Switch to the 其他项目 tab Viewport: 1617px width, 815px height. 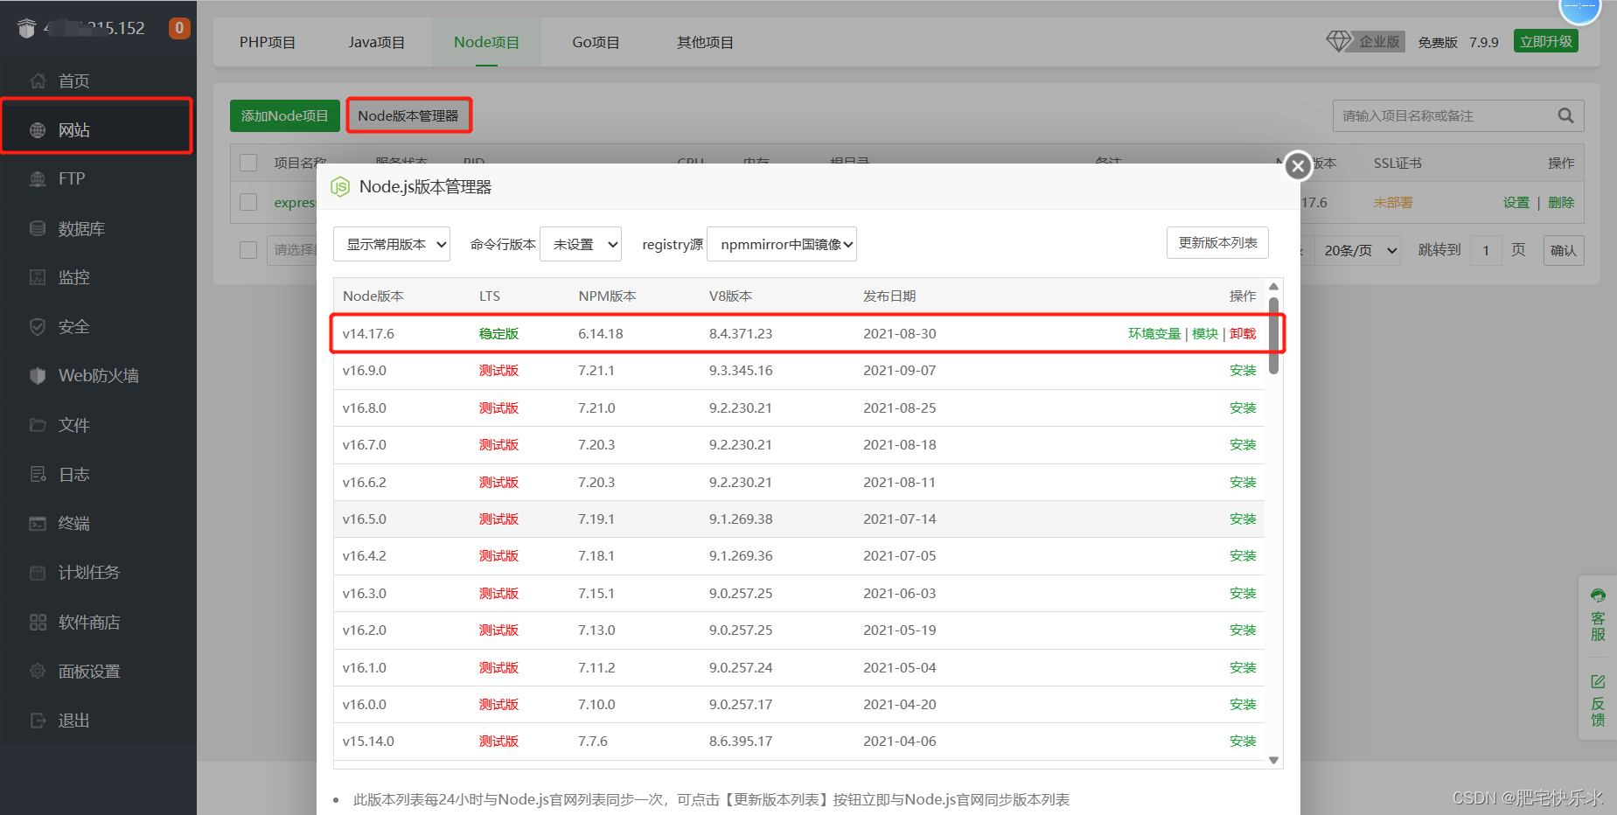point(705,42)
